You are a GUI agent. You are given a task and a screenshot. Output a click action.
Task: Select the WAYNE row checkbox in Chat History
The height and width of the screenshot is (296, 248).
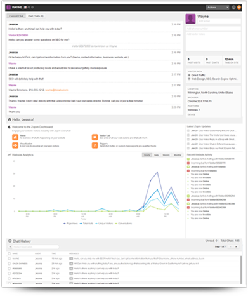[9, 259]
